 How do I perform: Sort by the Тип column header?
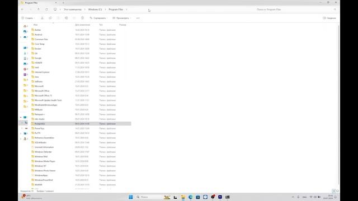pos(101,25)
